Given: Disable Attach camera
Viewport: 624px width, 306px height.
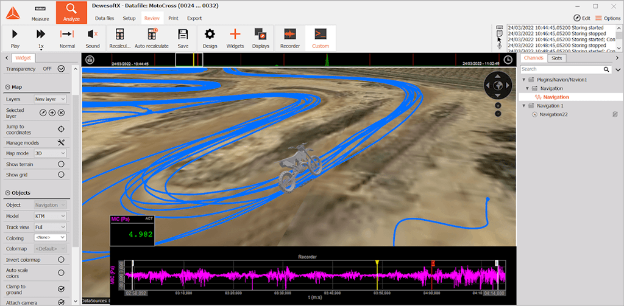Looking at the screenshot, I should click(x=62, y=302).
